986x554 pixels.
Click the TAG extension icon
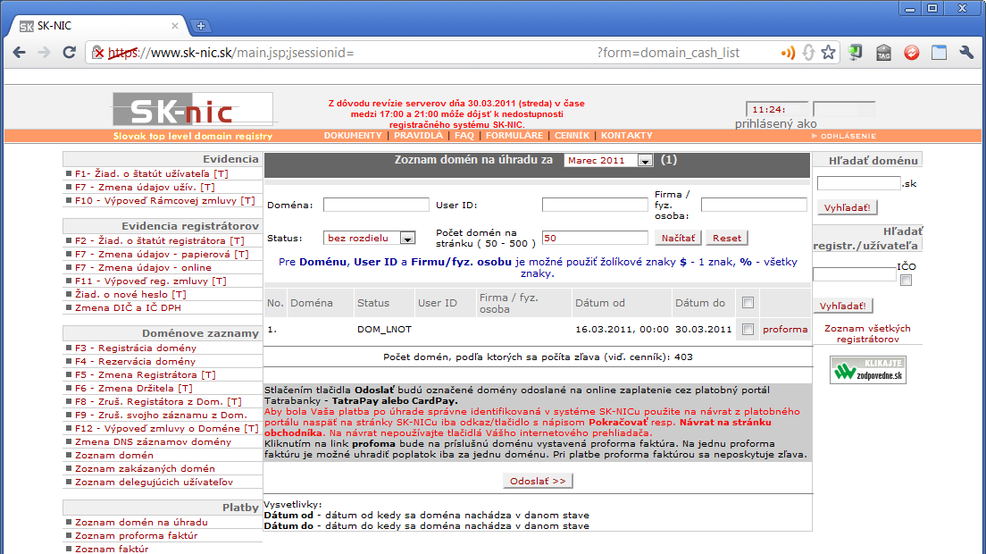click(883, 53)
